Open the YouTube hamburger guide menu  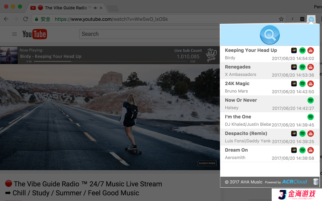(x=15, y=34)
